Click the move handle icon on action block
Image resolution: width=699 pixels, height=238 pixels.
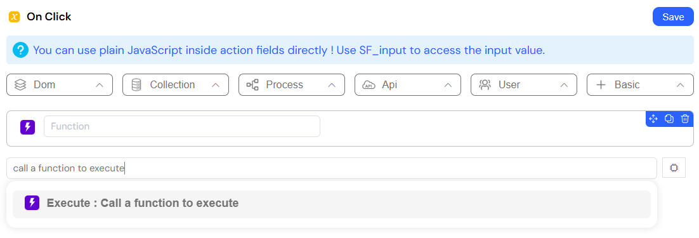[x=653, y=119]
